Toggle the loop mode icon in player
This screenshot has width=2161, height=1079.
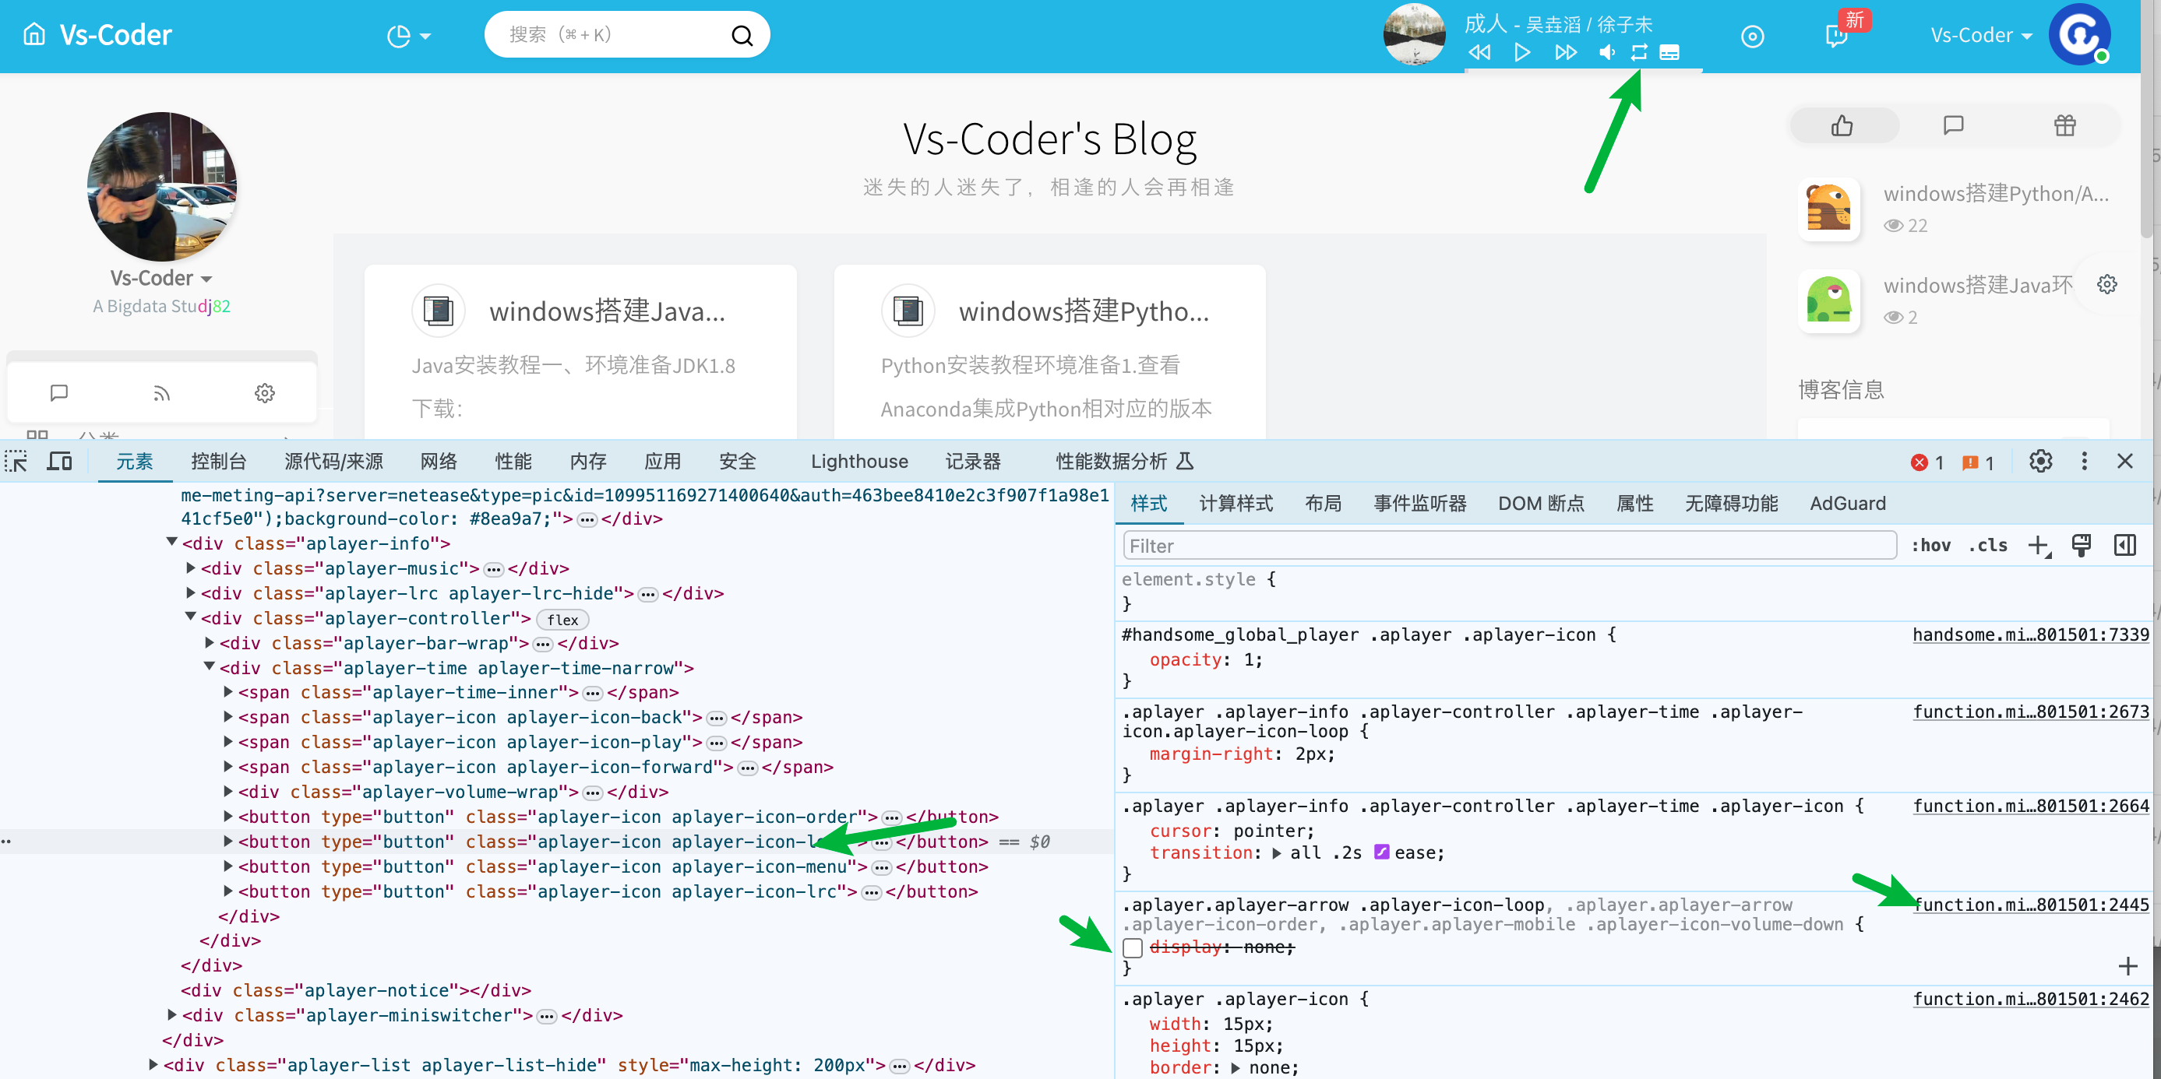tap(1638, 53)
